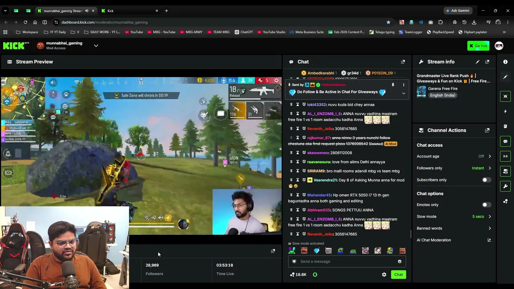Open the Kick logo home link
The height and width of the screenshot is (289, 514).
click(16, 46)
